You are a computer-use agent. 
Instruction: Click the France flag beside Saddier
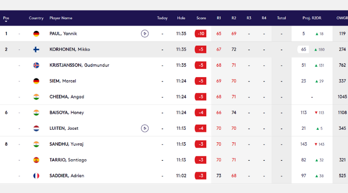pyautogui.click(x=36, y=176)
